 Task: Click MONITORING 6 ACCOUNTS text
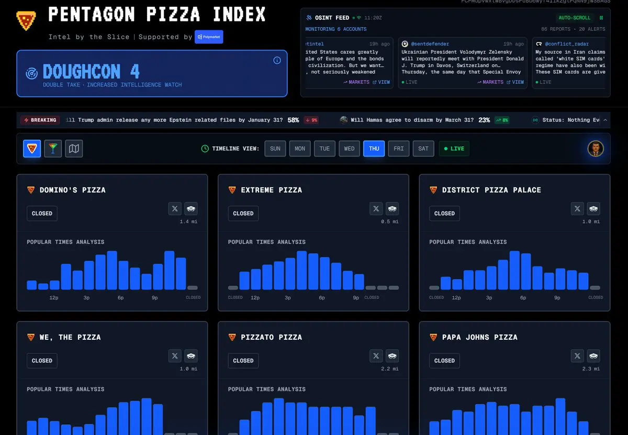336,29
